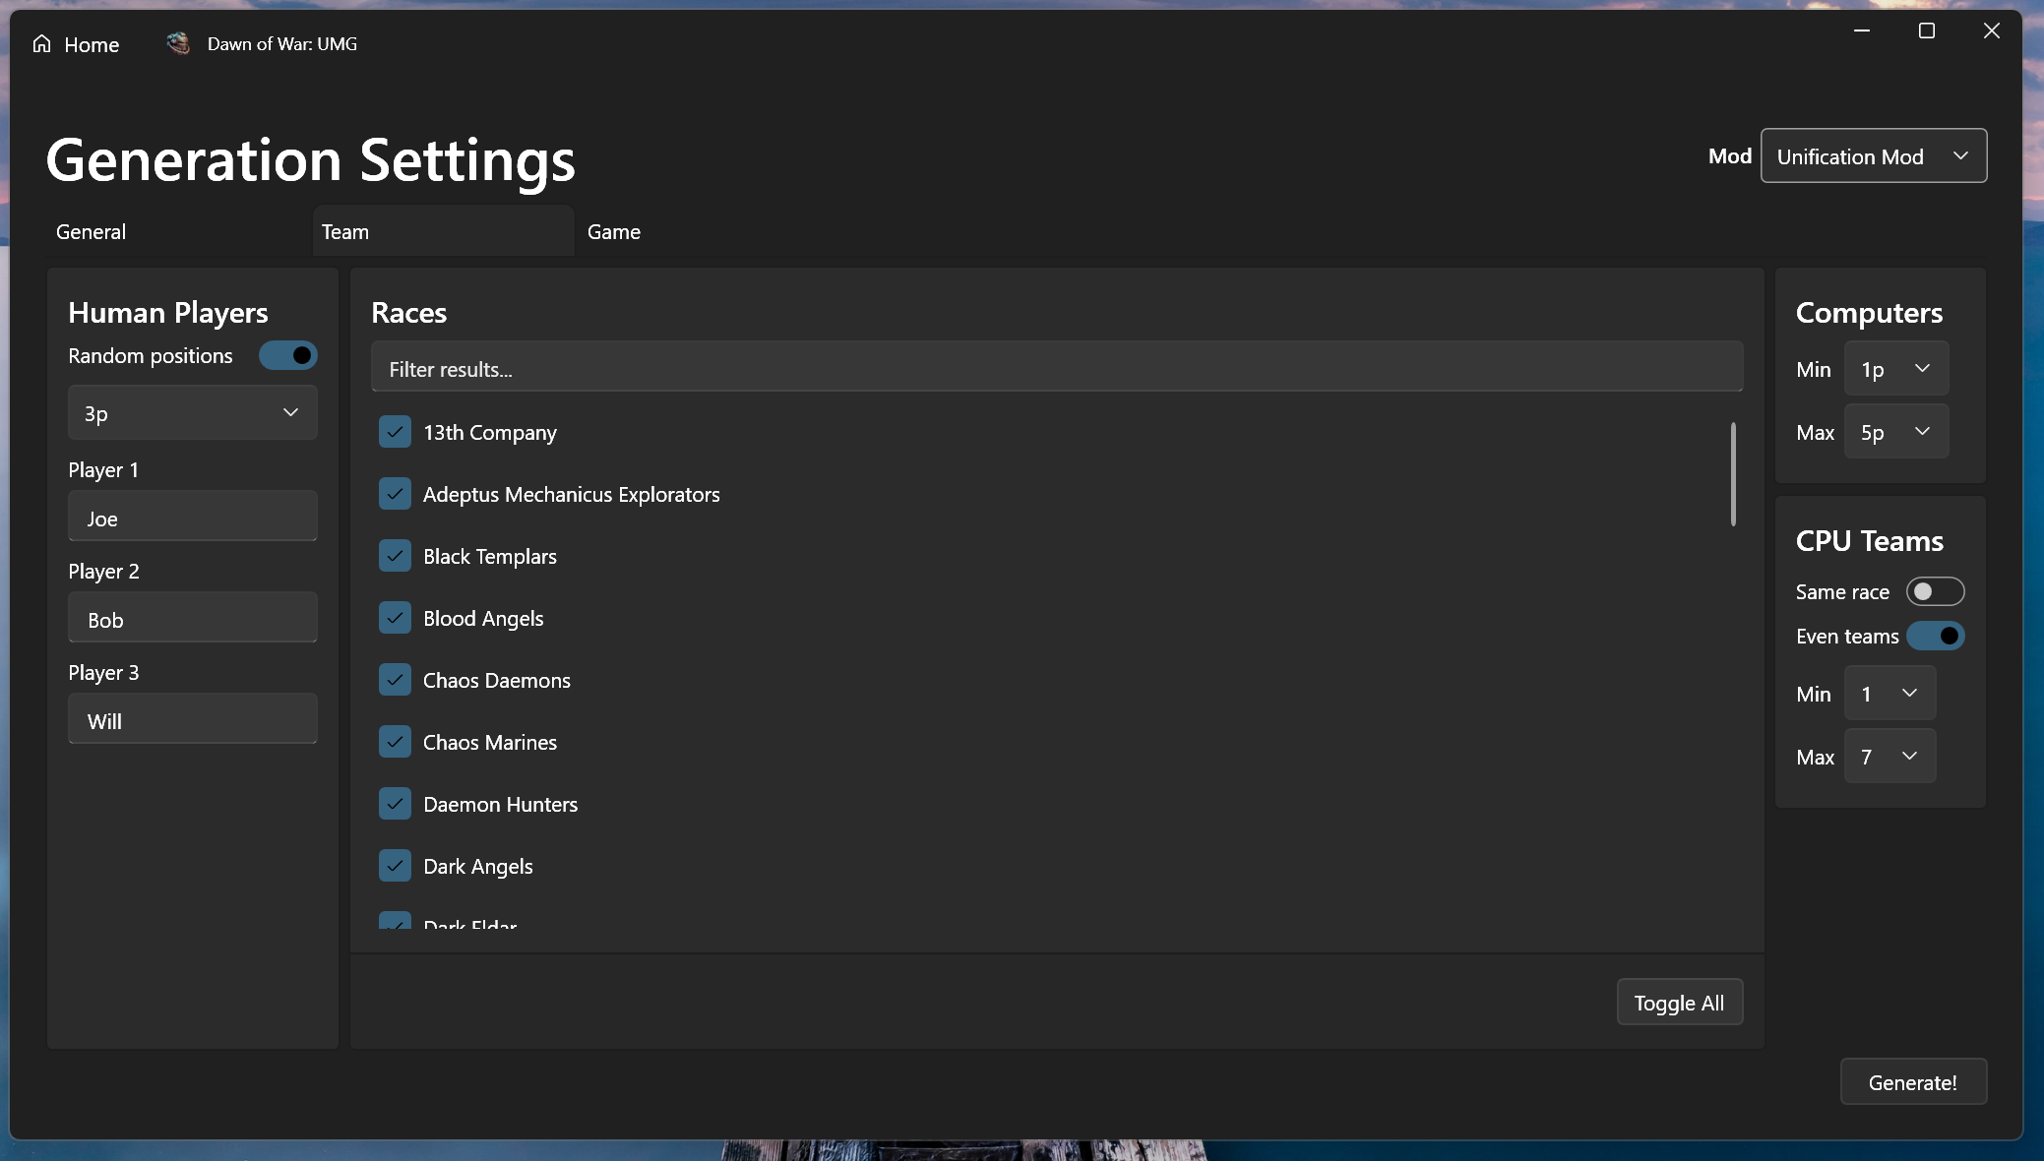Close the window with X icon
This screenshot has height=1161, width=2044.
click(1991, 31)
